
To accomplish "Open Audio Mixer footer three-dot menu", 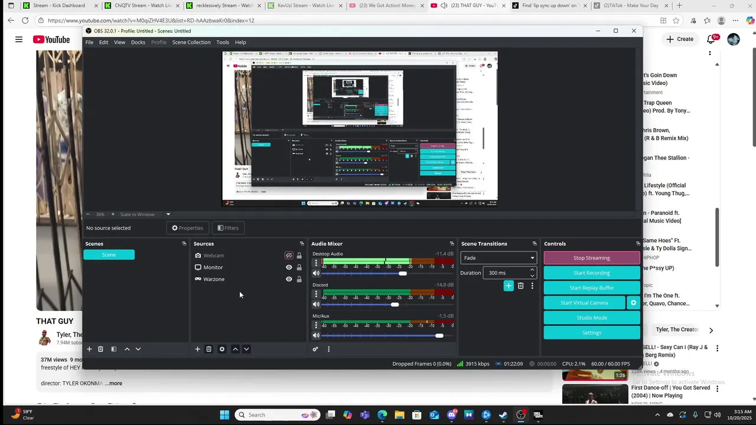I will coord(328,349).
